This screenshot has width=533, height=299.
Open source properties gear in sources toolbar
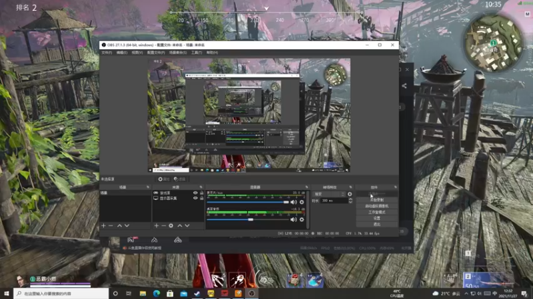(171, 226)
